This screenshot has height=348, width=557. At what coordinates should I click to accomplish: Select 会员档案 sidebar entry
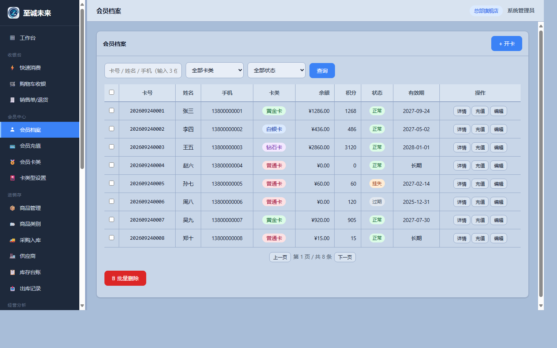click(x=39, y=130)
